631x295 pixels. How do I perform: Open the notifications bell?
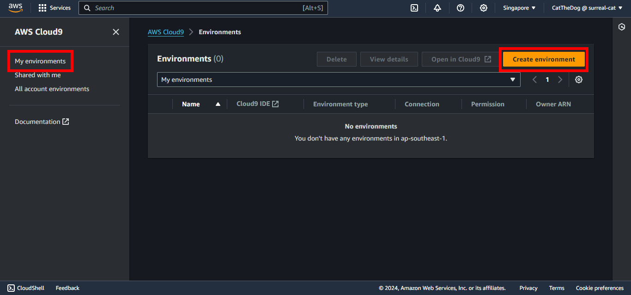pyautogui.click(x=437, y=8)
